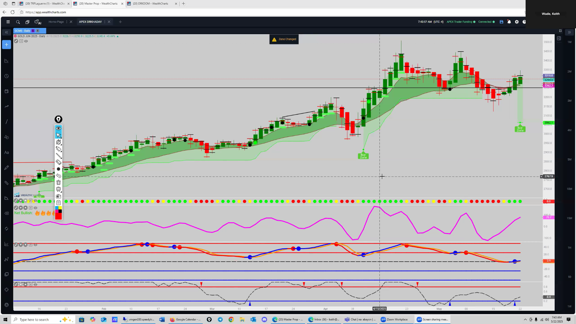The height and width of the screenshot is (324, 576).
Task: Collapse the left sidebar with double chevron
Action: point(7,32)
